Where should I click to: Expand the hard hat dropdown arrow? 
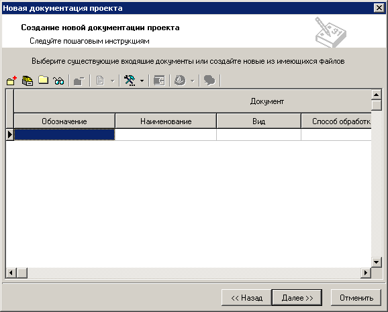pyautogui.click(x=193, y=81)
